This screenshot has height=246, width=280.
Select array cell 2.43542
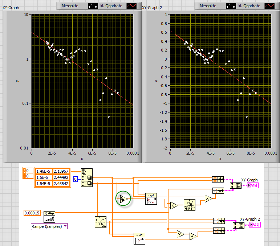point(61,184)
